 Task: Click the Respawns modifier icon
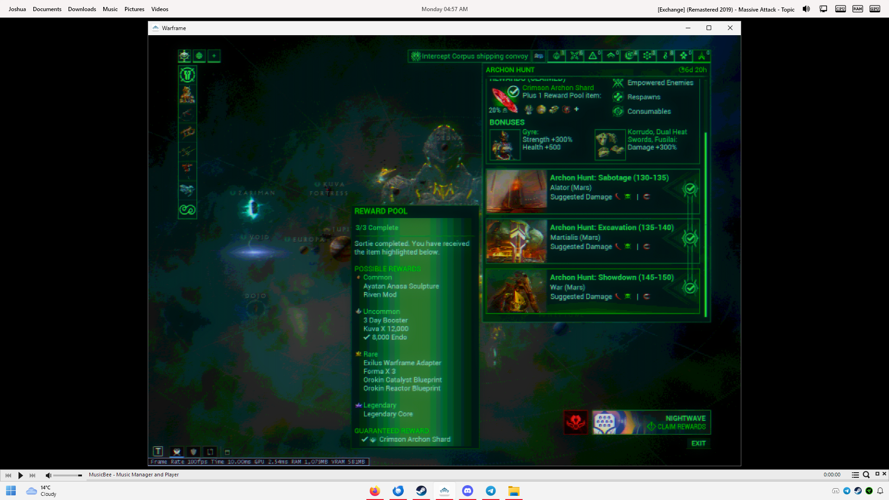pyautogui.click(x=618, y=97)
